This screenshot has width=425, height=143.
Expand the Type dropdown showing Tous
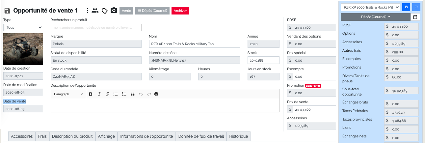(23, 28)
